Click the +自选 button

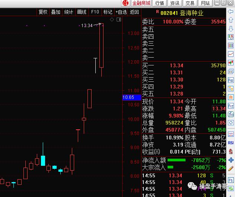(x=121, y=12)
